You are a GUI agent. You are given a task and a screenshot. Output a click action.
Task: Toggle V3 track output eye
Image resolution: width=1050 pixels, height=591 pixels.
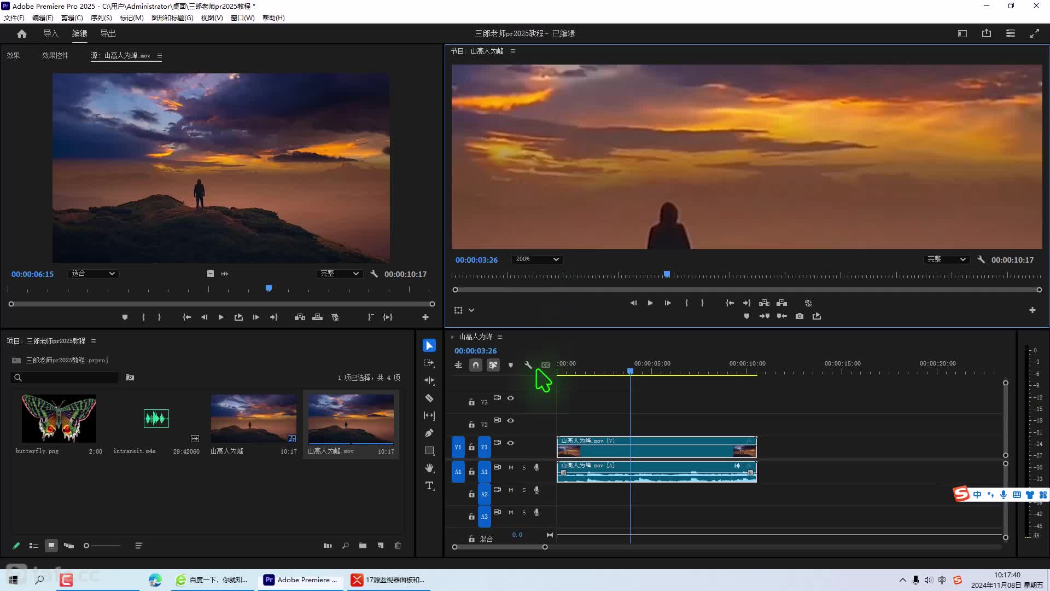(511, 398)
